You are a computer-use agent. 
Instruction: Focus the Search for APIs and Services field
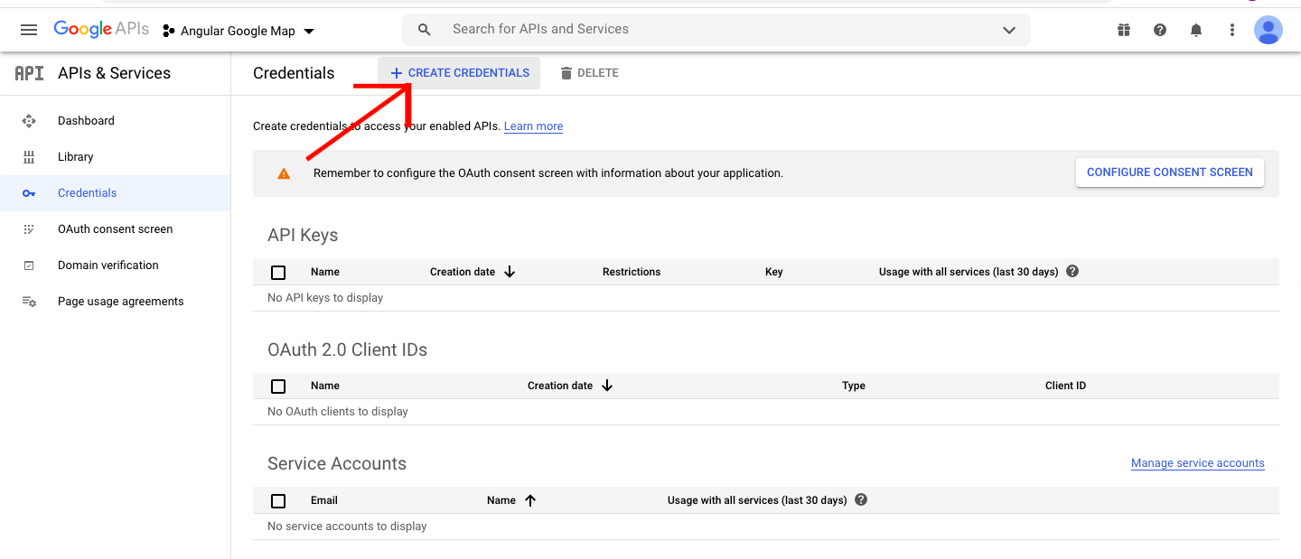(x=718, y=30)
